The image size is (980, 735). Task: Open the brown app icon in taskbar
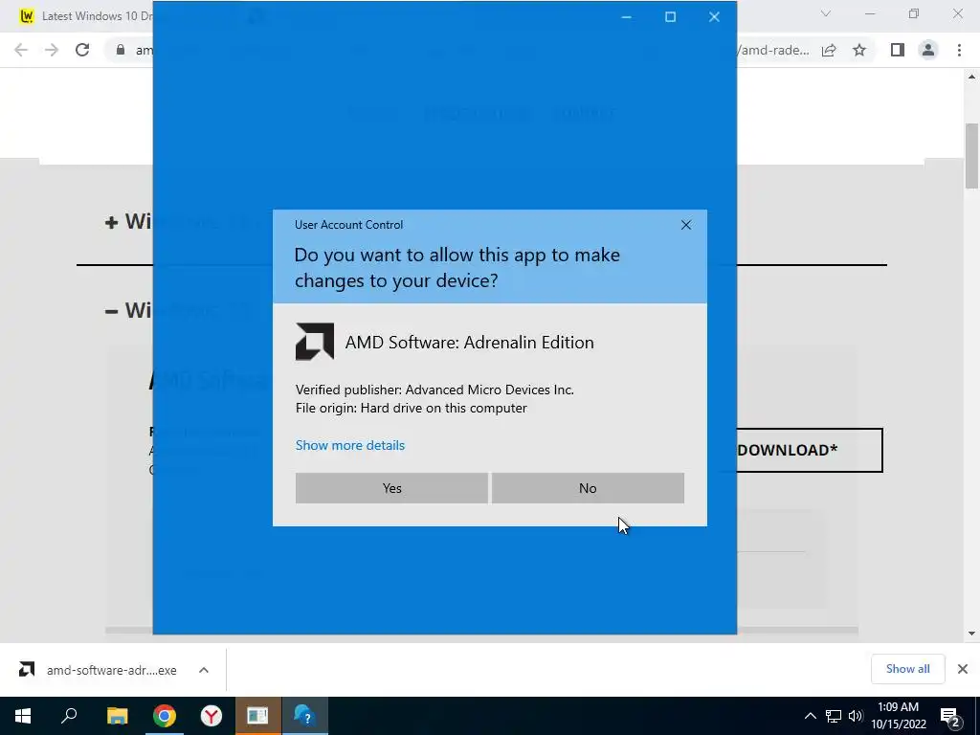(257, 716)
